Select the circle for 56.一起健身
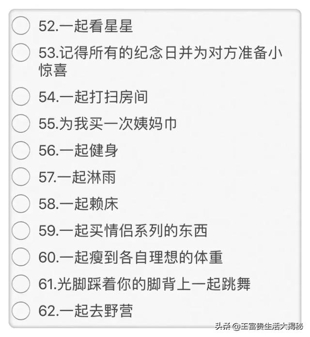Screen dimensions: 310x337 click(x=21, y=151)
